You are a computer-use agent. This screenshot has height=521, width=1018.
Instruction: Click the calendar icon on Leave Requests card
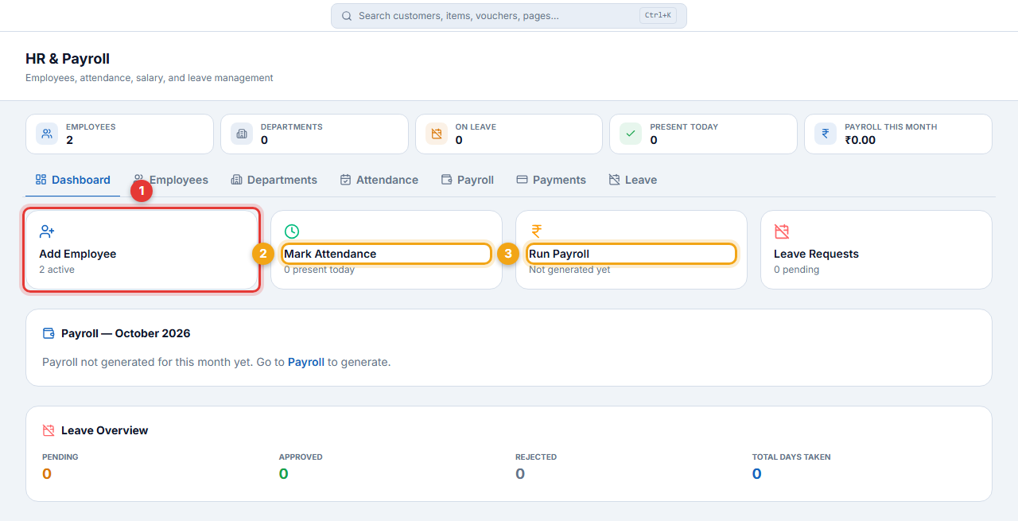pyautogui.click(x=782, y=231)
